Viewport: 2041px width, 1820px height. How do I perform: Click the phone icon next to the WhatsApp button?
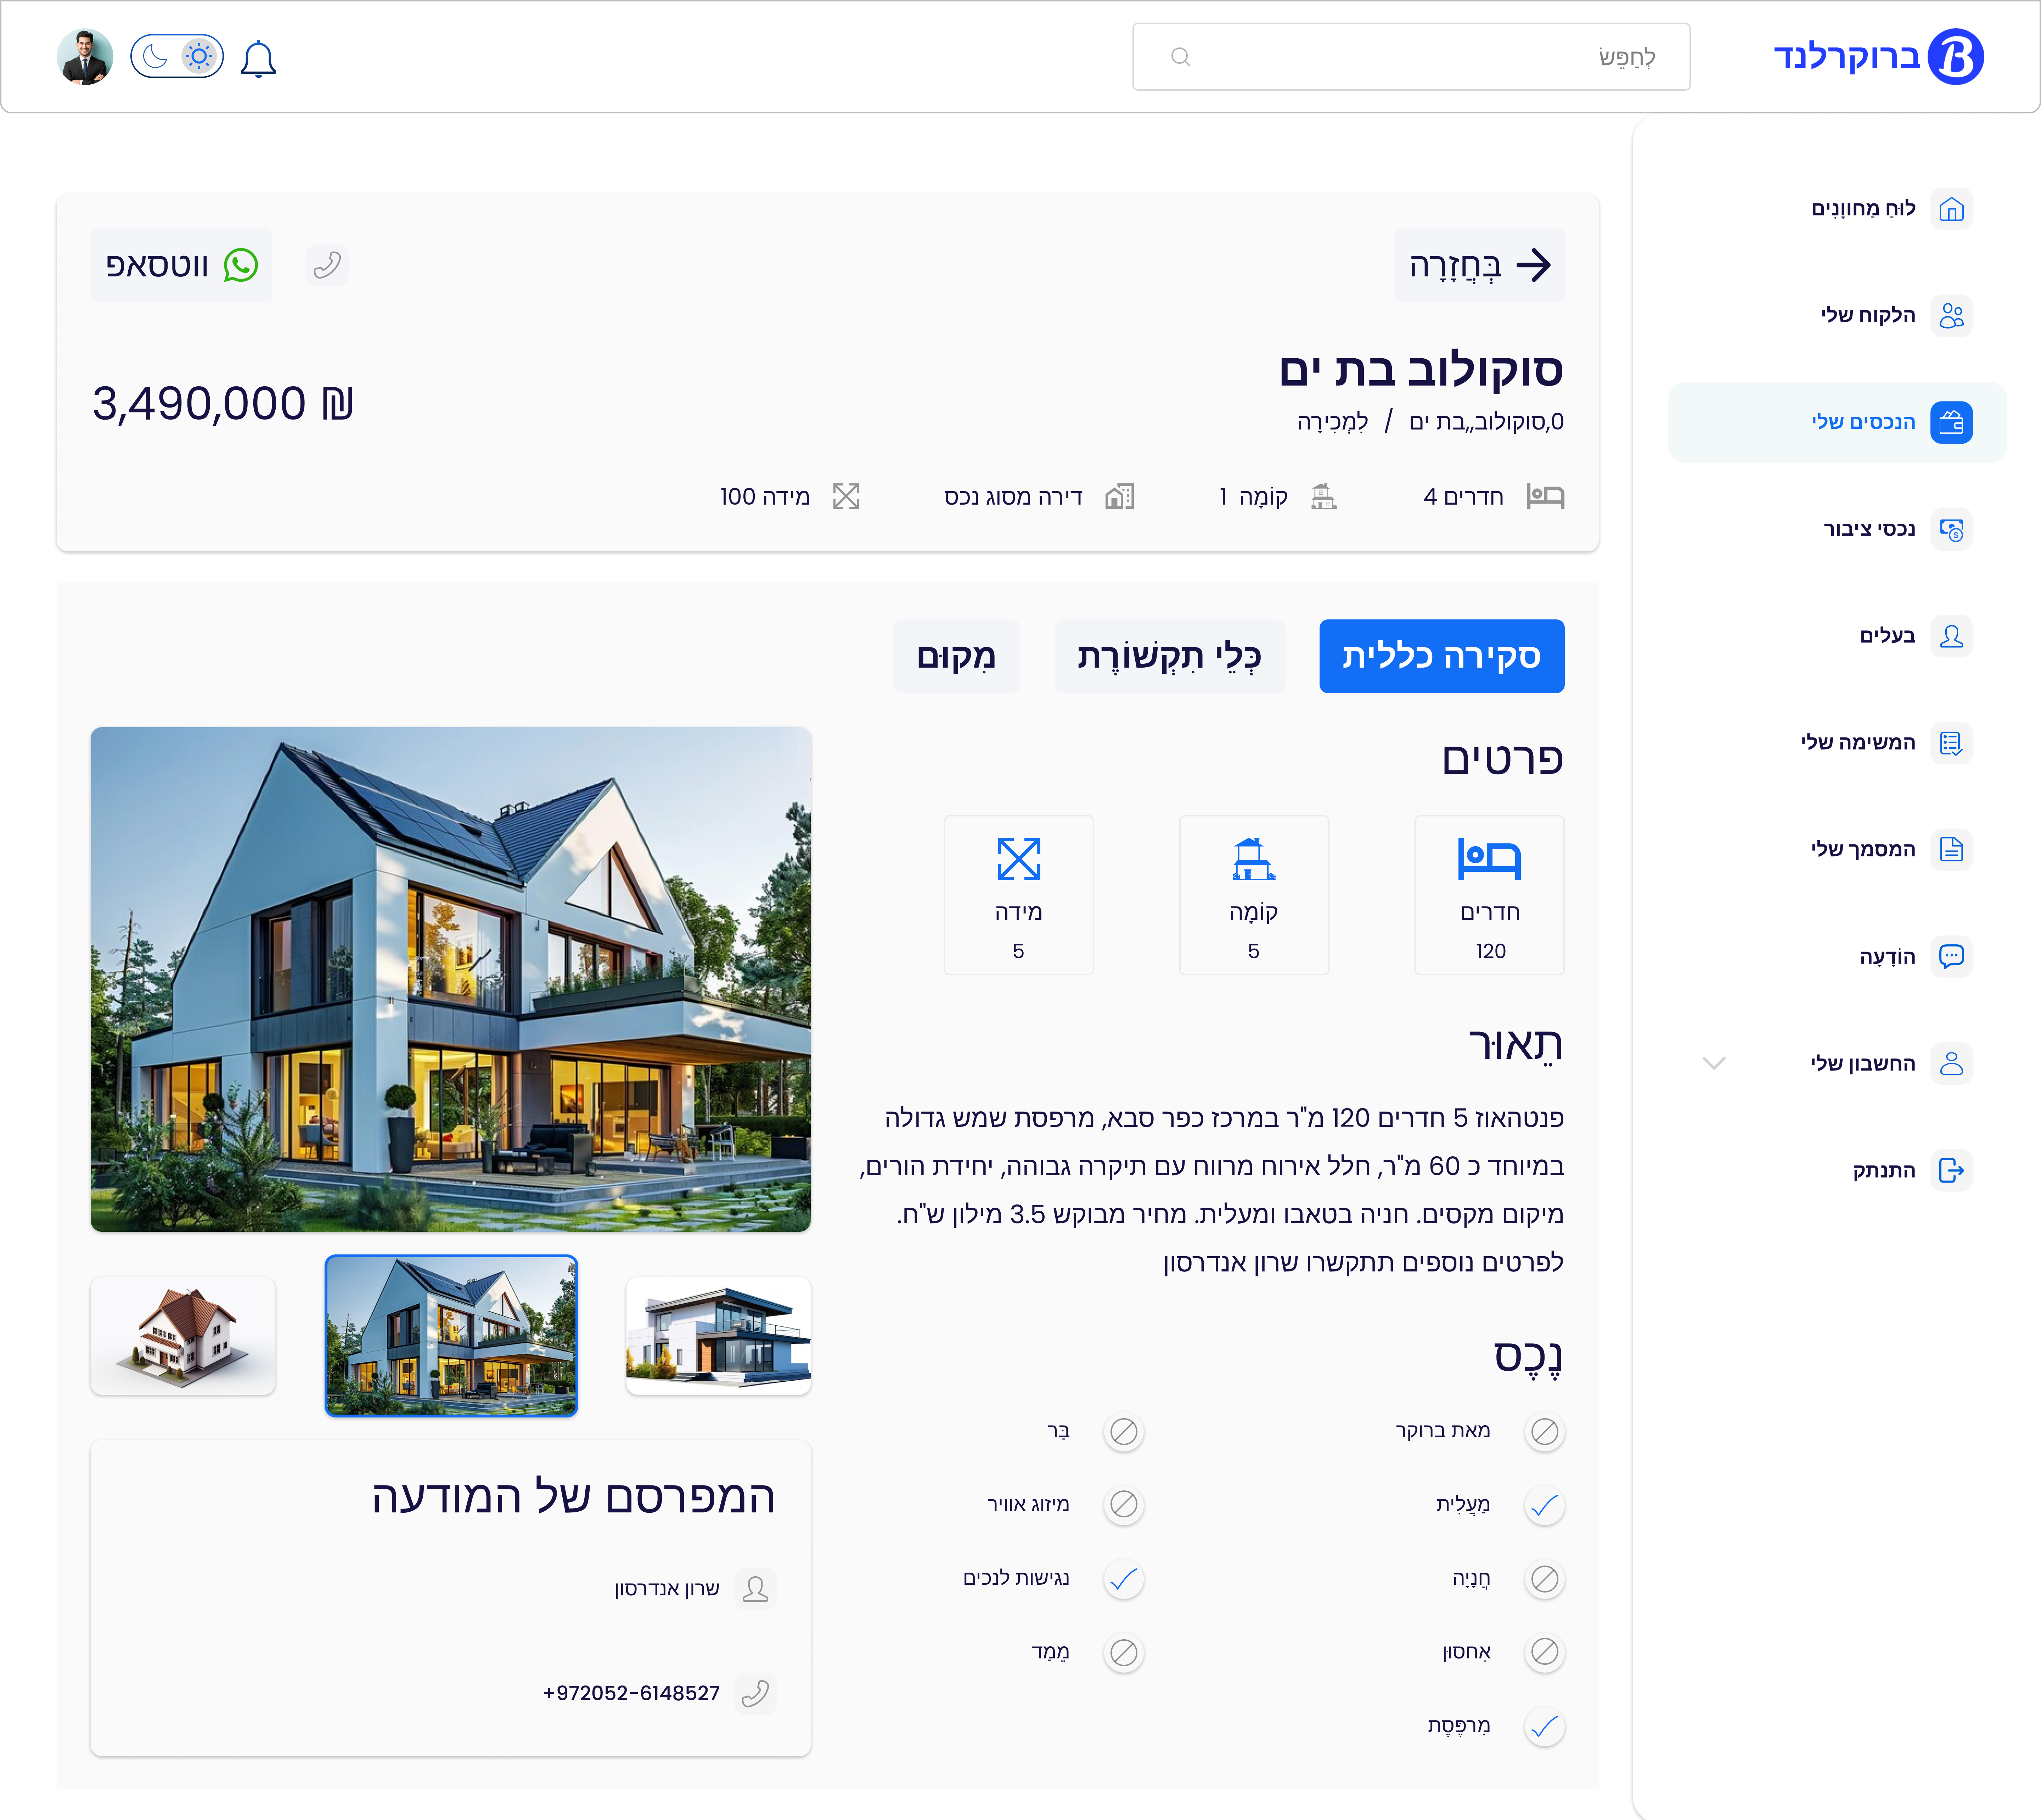[327, 264]
